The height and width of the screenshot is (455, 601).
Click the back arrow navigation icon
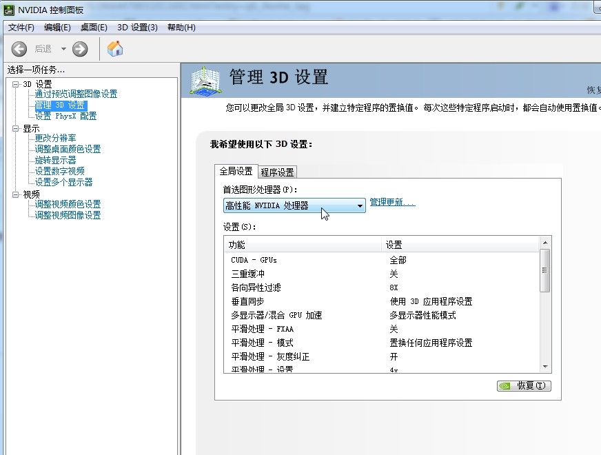point(19,49)
